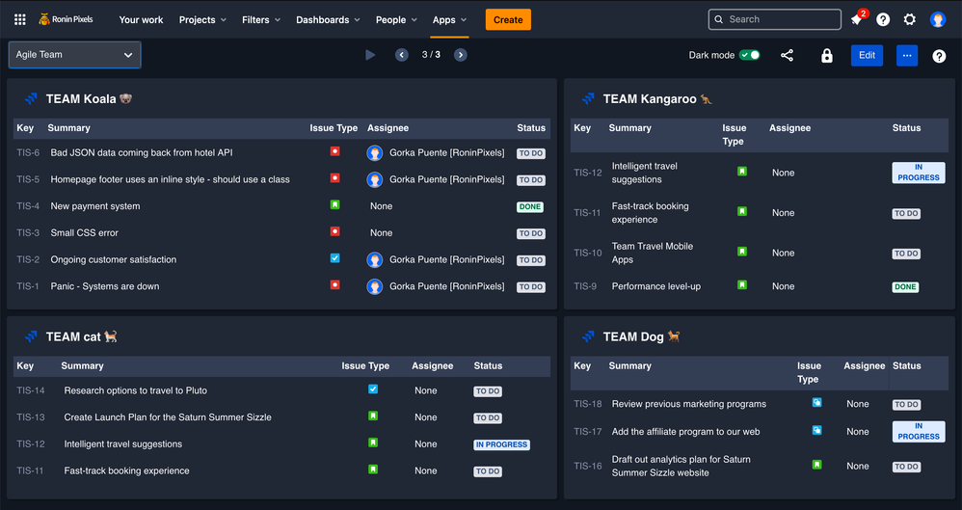Viewport: 962px width, 510px height.
Task: Open issue key TIS-3 link
Action: 28,232
